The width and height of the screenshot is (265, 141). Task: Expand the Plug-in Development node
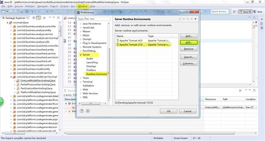point(81,43)
